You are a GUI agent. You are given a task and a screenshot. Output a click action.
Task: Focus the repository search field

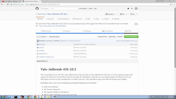[64, 9]
